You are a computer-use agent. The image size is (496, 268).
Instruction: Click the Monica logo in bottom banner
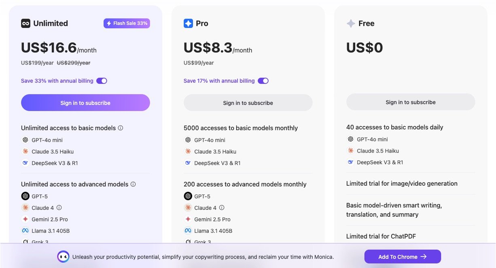pos(63,257)
